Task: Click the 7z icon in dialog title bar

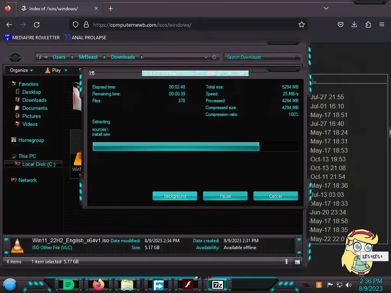Action: (92, 73)
